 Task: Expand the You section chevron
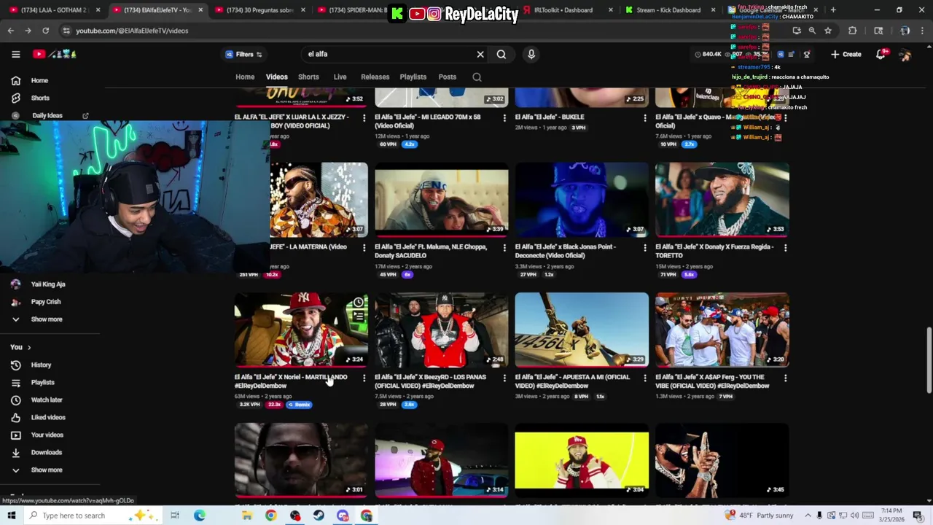pyautogui.click(x=28, y=347)
